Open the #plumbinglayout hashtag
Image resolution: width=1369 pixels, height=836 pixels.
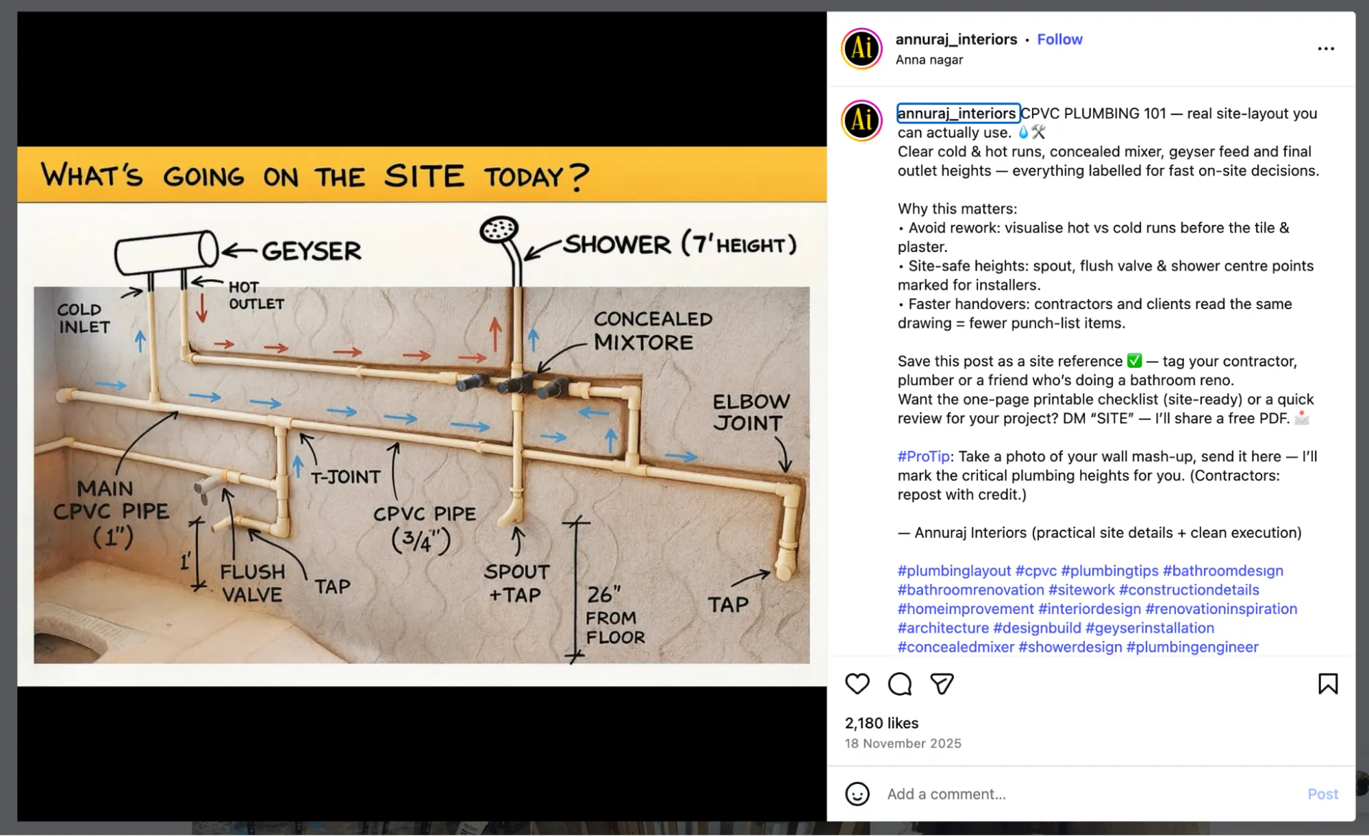point(953,570)
